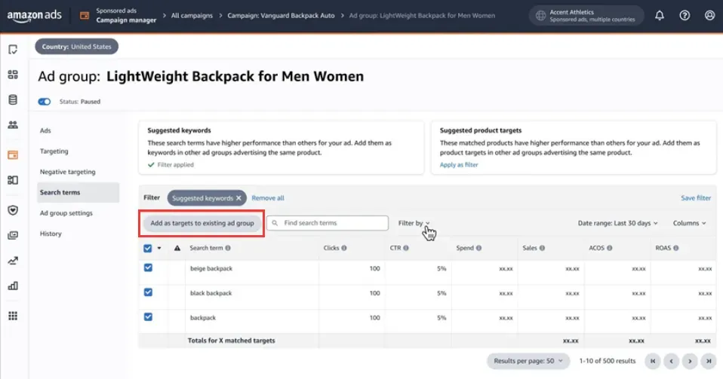Image resolution: width=723 pixels, height=379 pixels.
Task: Open the Date range: Last 30 days dropdown
Action: pos(618,223)
